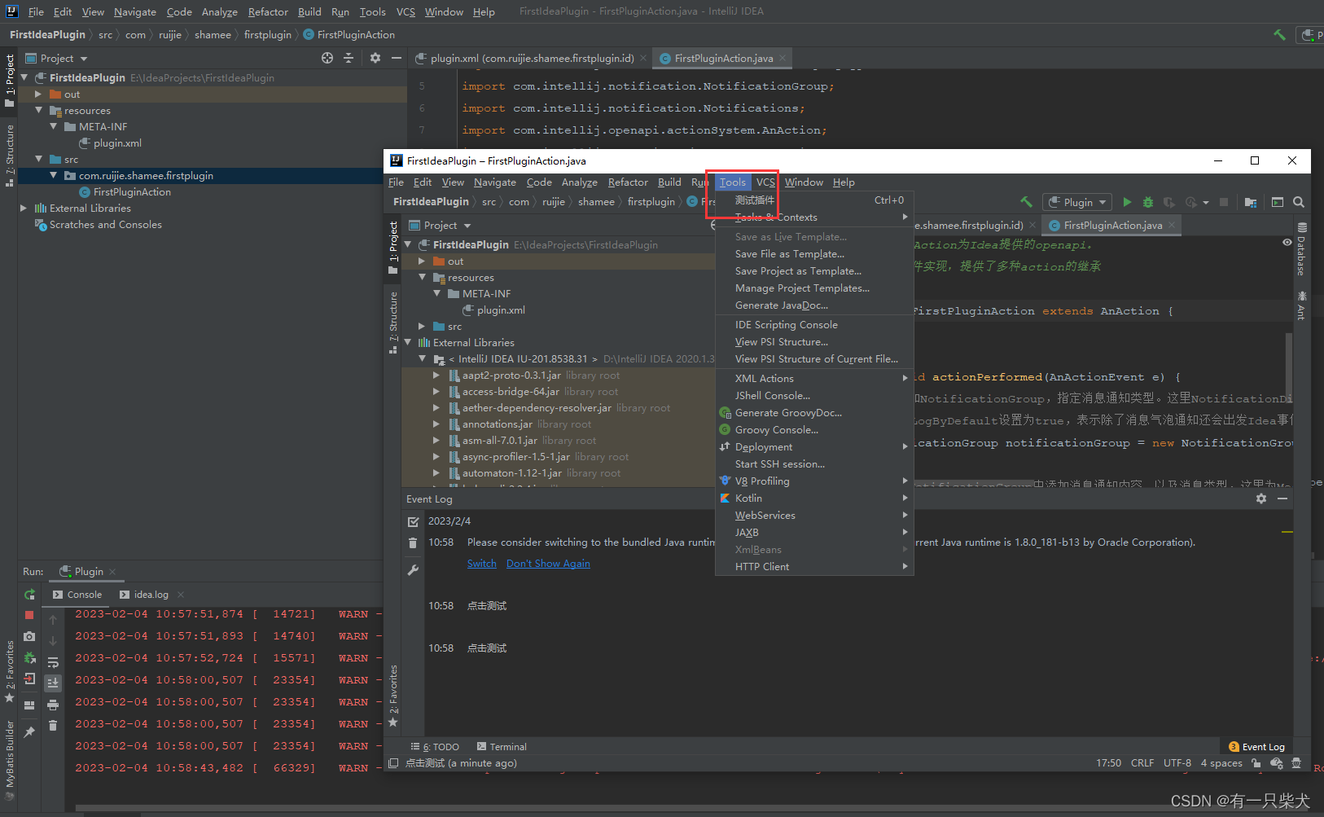Open the Kotlin submenu in Tools
The image size is (1324, 817).
click(x=814, y=498)
